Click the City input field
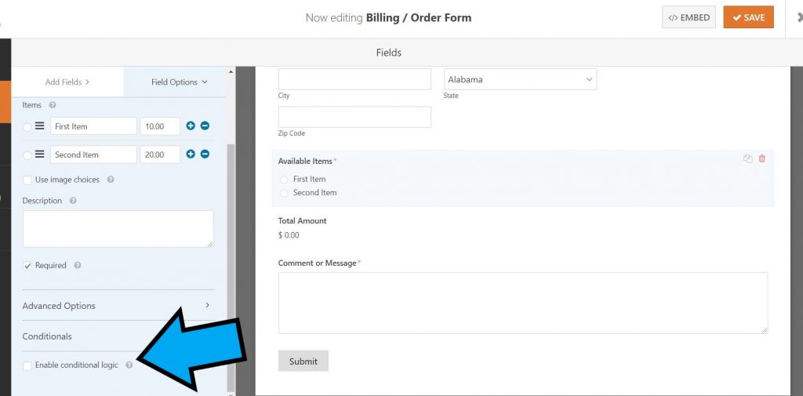Image resolution: width=803 pixels, height=396 pixels. click(x=355, y=79)
